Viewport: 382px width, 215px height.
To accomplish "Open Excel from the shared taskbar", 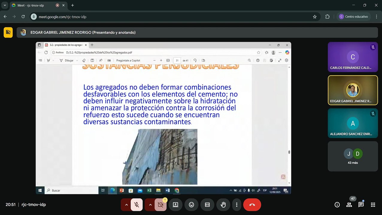I will coord(149,190).
